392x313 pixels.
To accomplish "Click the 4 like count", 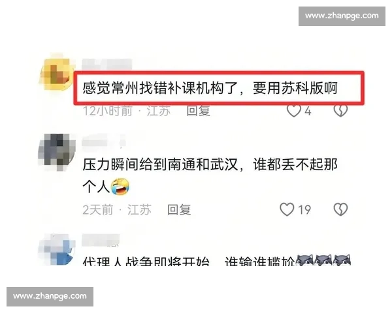I will pos(308,111).
